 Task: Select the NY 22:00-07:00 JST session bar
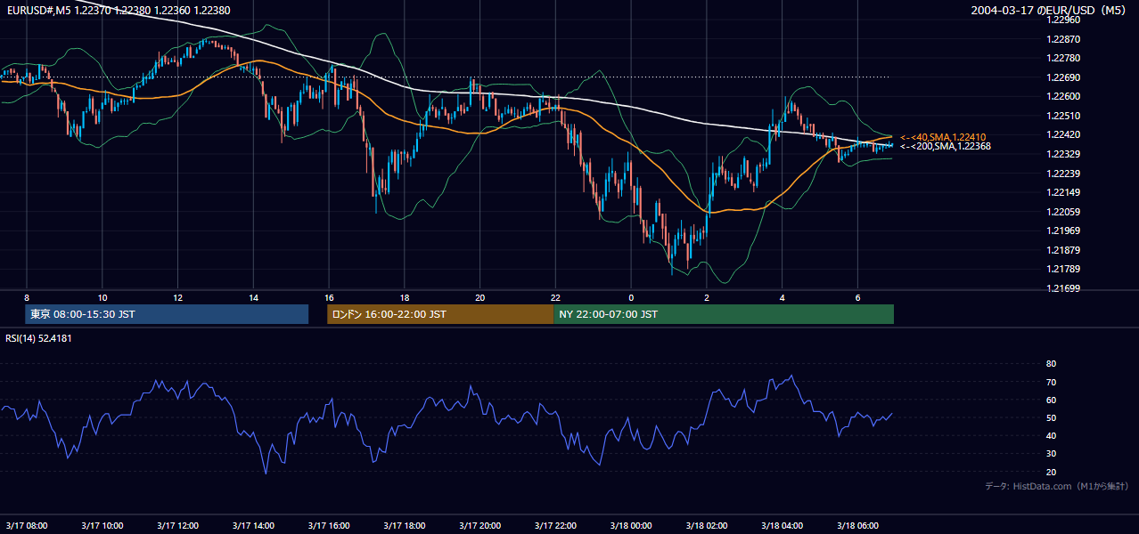(724, 314)
